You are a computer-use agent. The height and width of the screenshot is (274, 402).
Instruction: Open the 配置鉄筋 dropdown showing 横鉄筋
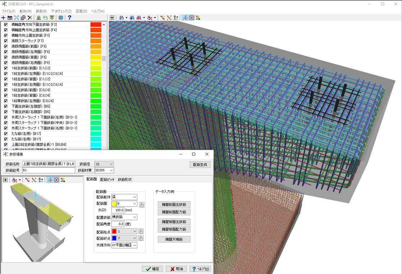click(x=124, y=217)
